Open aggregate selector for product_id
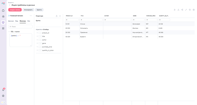The width and height of the screenshot is (197, 105). point(40,33)
